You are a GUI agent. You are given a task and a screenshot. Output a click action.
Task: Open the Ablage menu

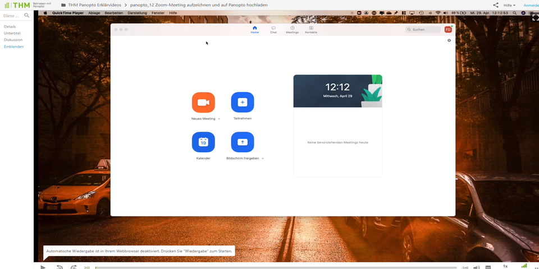(x=94, y=13)
